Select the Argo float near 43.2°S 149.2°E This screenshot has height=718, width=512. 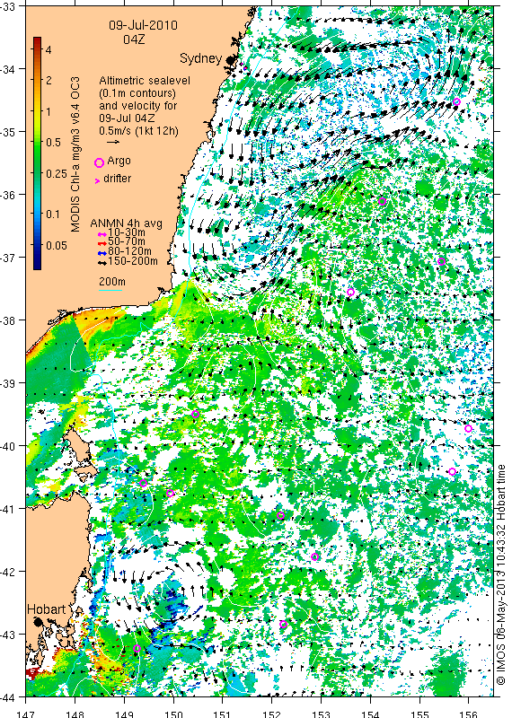point(137,648)
